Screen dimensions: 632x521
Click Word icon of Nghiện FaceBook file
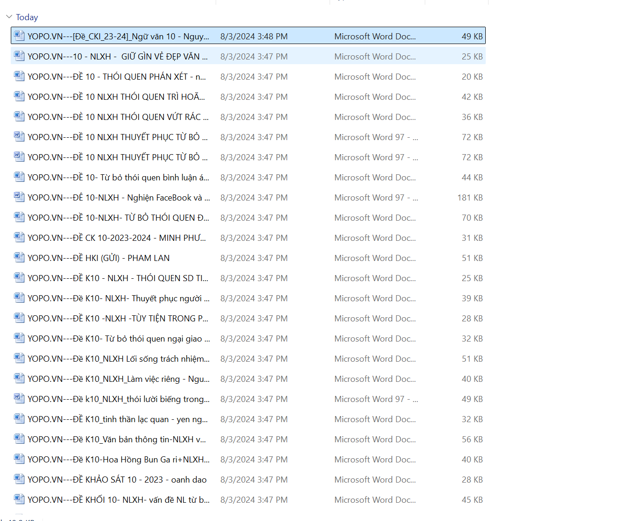19,197
